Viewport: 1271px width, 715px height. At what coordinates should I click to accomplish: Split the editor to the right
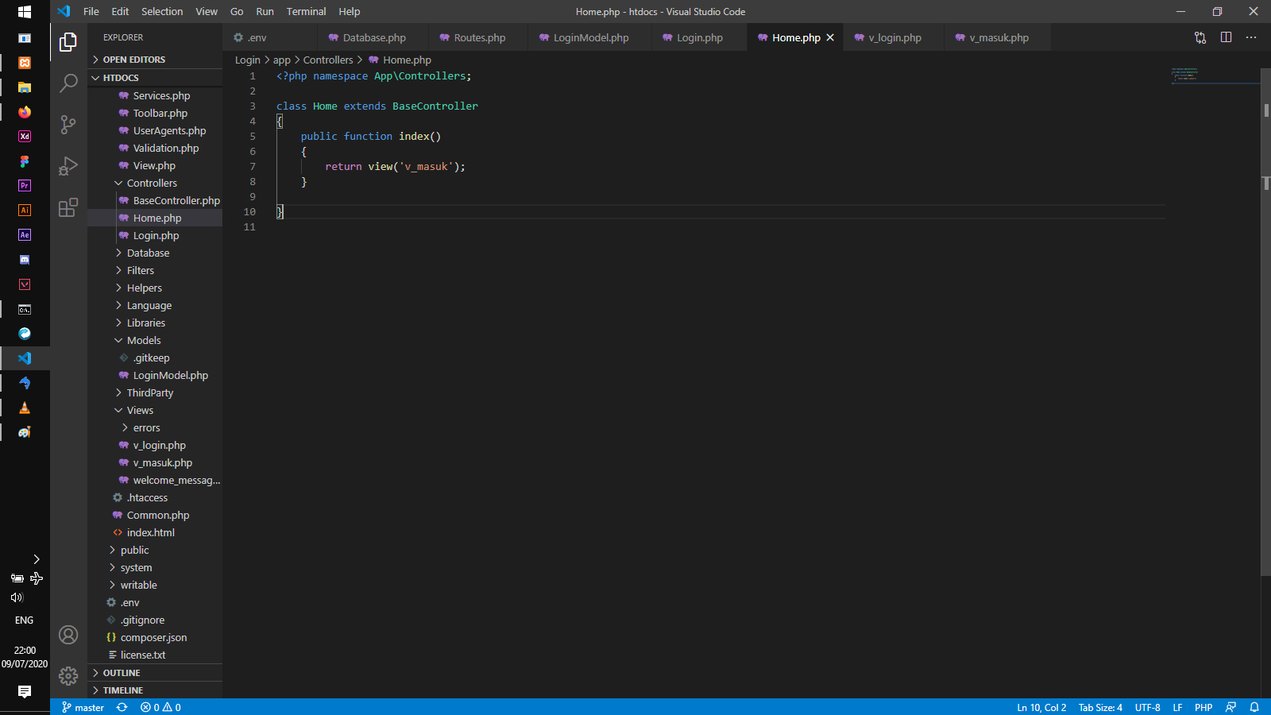tap(1226, 37)
